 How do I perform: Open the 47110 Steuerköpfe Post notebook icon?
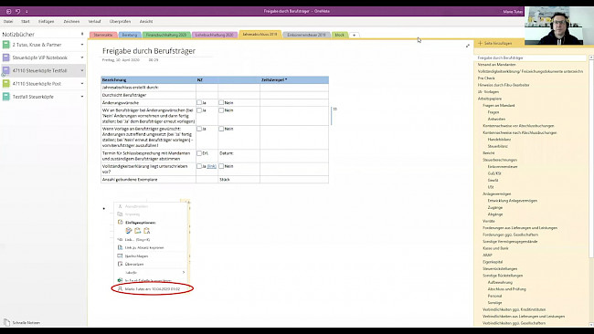click(6, 84)
